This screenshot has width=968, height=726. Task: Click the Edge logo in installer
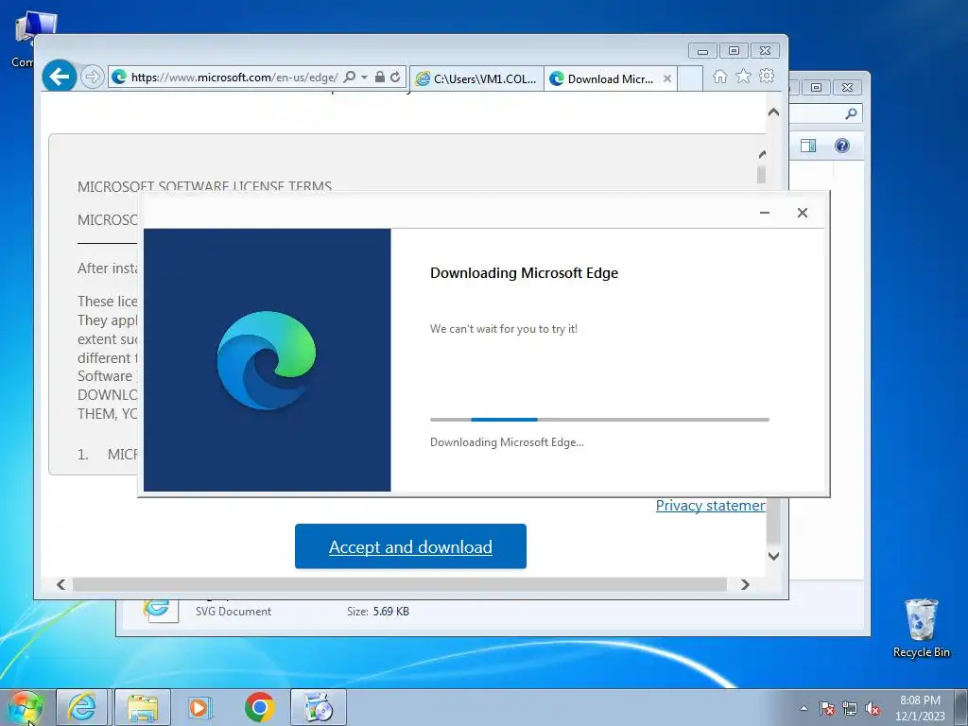click(267, 360)
